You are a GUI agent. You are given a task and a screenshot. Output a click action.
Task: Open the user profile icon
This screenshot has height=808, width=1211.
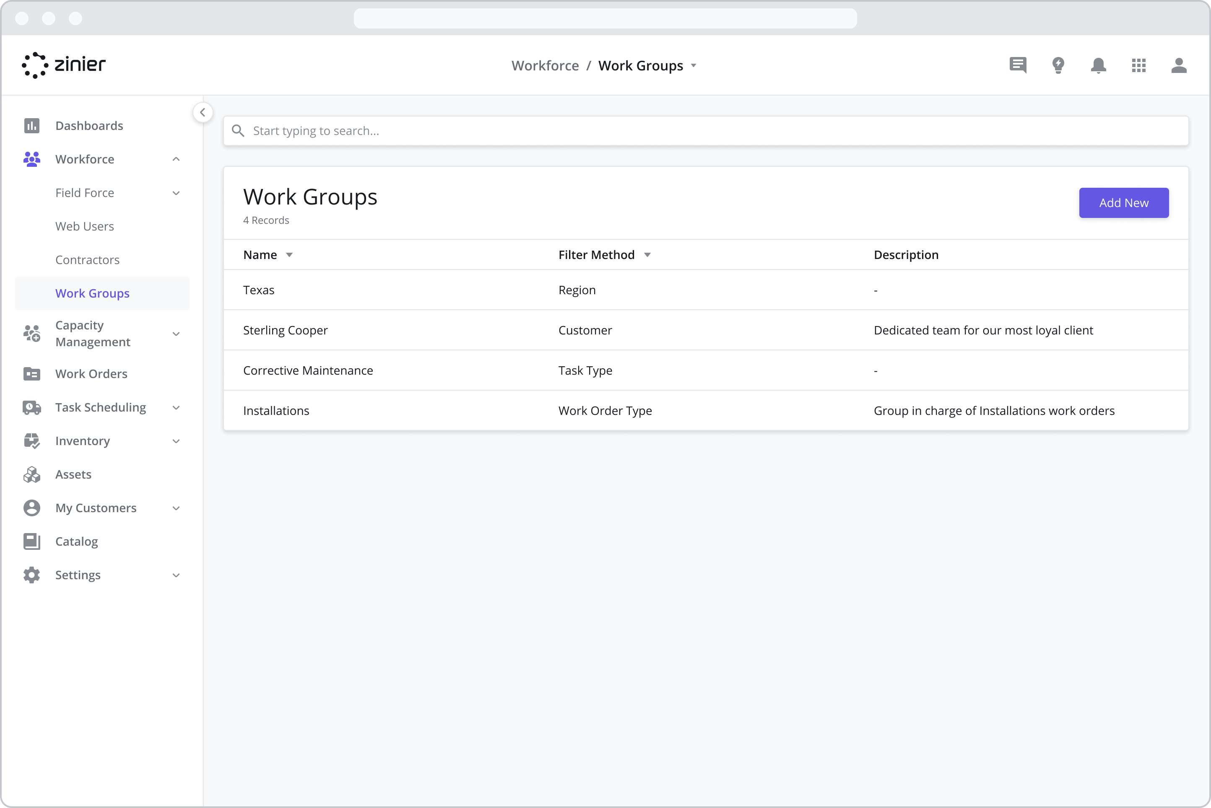coord(1180,65)
